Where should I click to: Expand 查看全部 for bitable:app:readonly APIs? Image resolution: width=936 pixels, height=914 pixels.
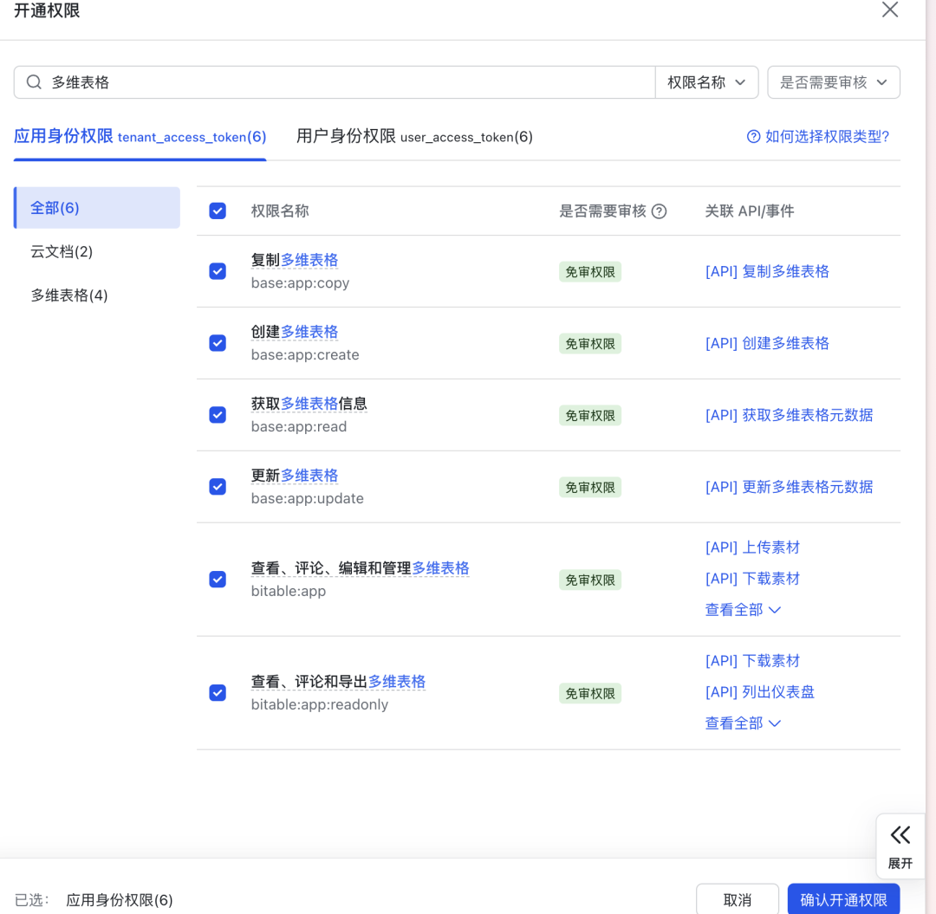[x=743, y=723]
